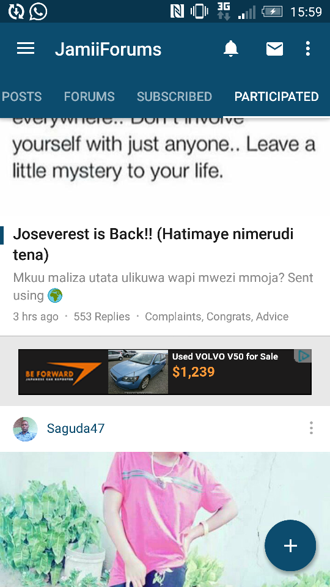The image size is (330, 587).
Task: Switch to the SUBSCRIBED tab
Action: (174, 97)
